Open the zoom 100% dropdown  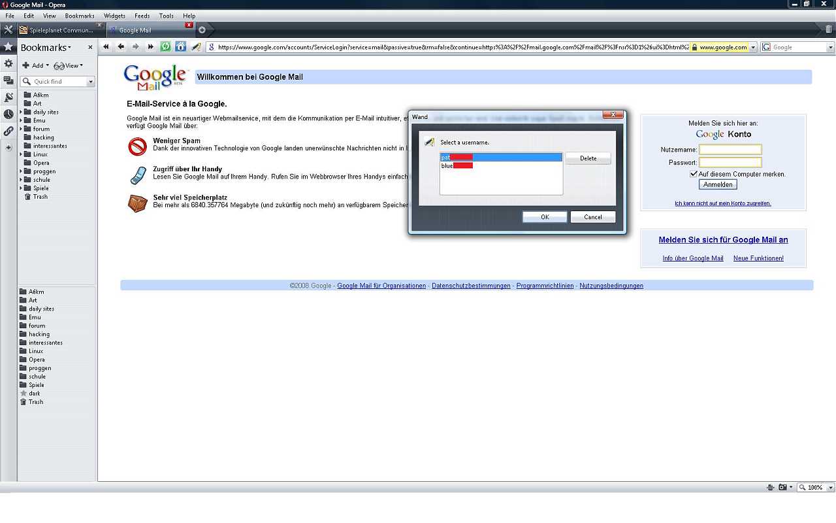click(x=831, y=488)
